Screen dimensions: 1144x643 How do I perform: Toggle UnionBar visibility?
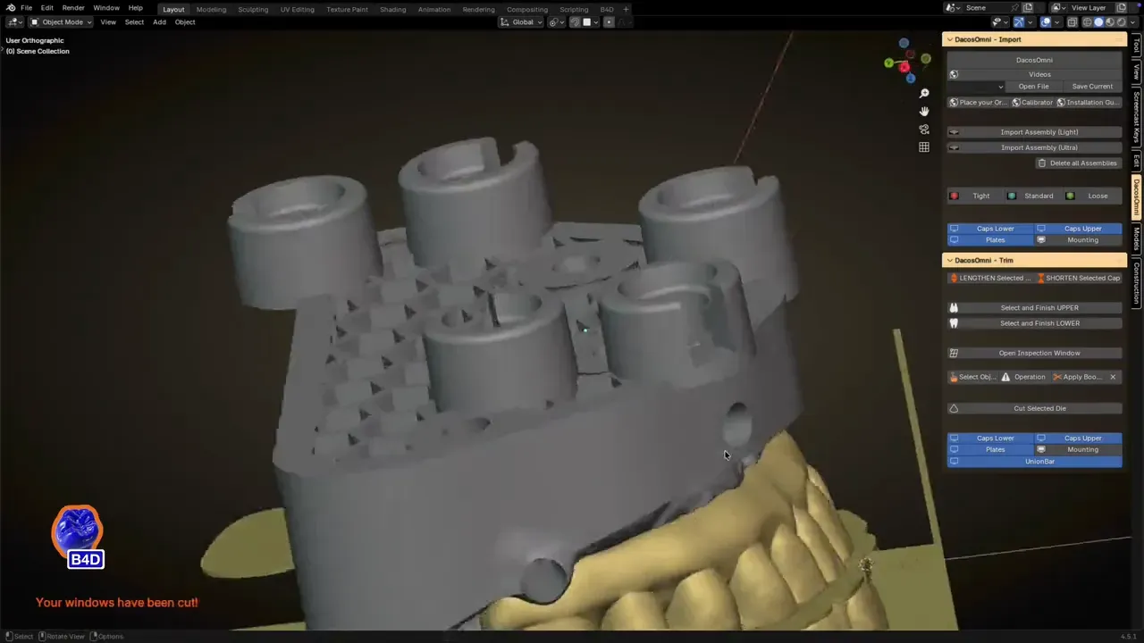pos(1035,461)
